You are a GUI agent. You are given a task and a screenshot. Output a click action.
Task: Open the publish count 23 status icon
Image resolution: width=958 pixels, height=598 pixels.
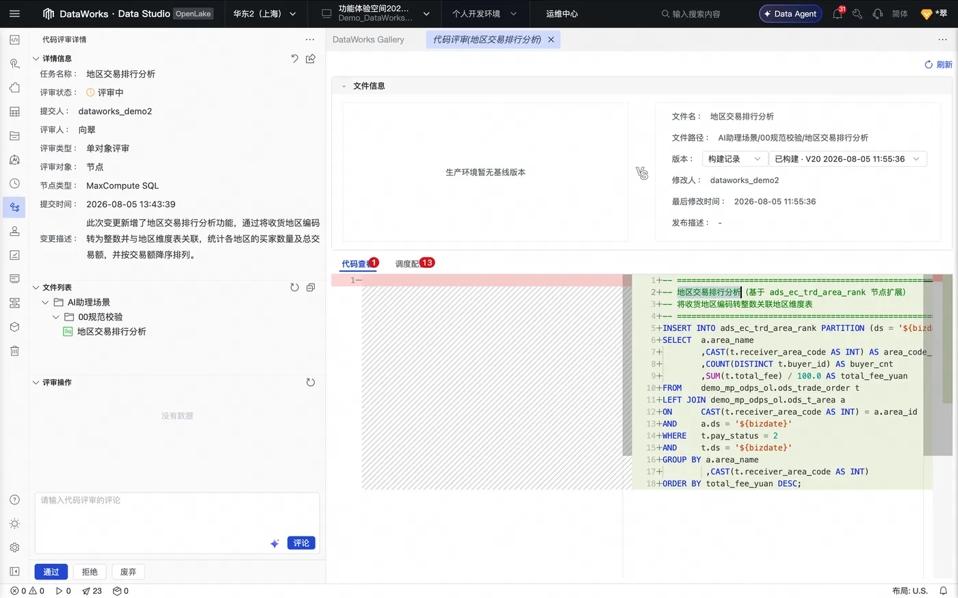pyautogui.click(x=92, y=591)
